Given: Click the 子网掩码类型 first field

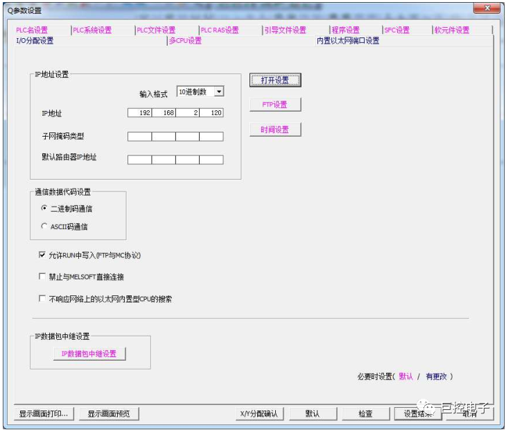Looking at the screenshot, I should coord(140,137).
